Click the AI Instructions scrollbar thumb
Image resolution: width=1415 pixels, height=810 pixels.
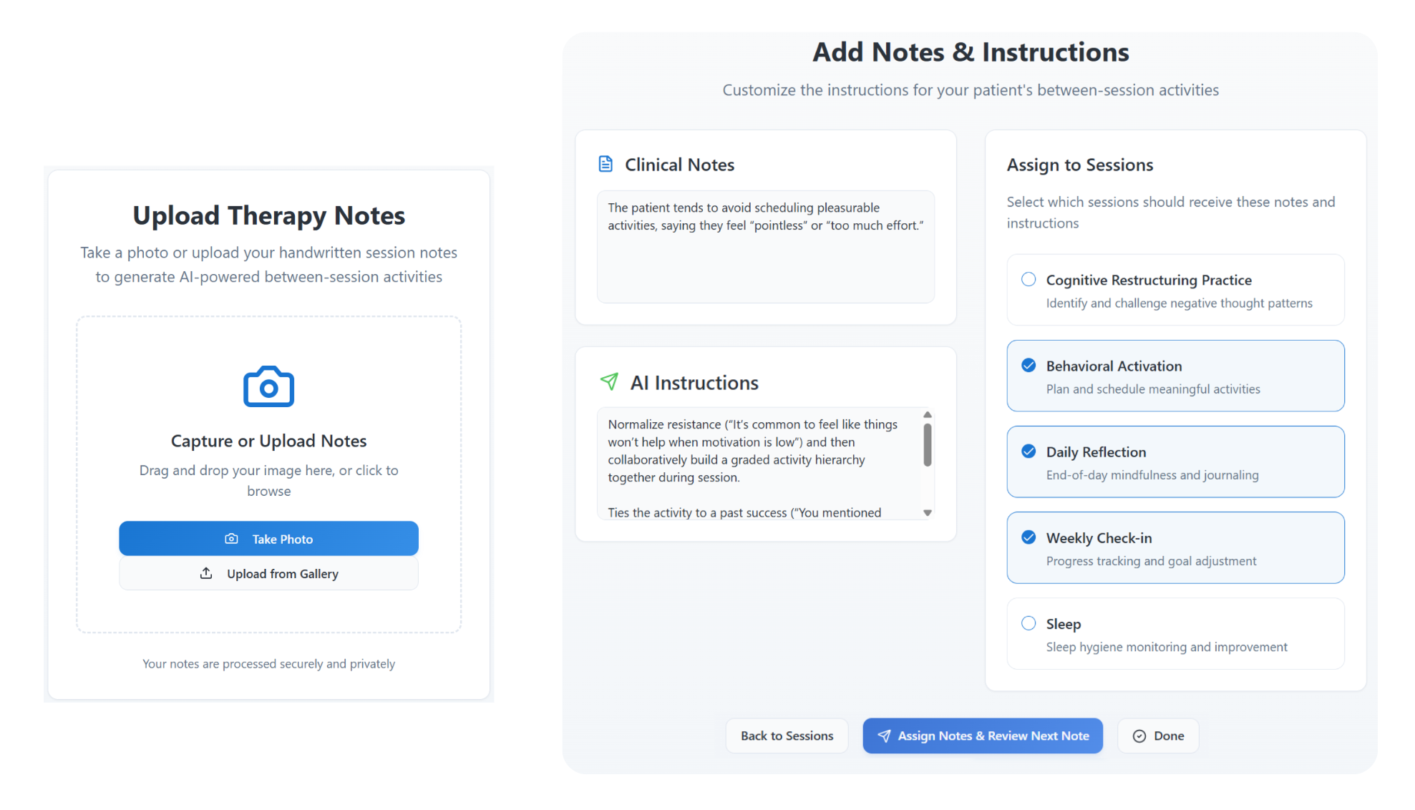928,445
